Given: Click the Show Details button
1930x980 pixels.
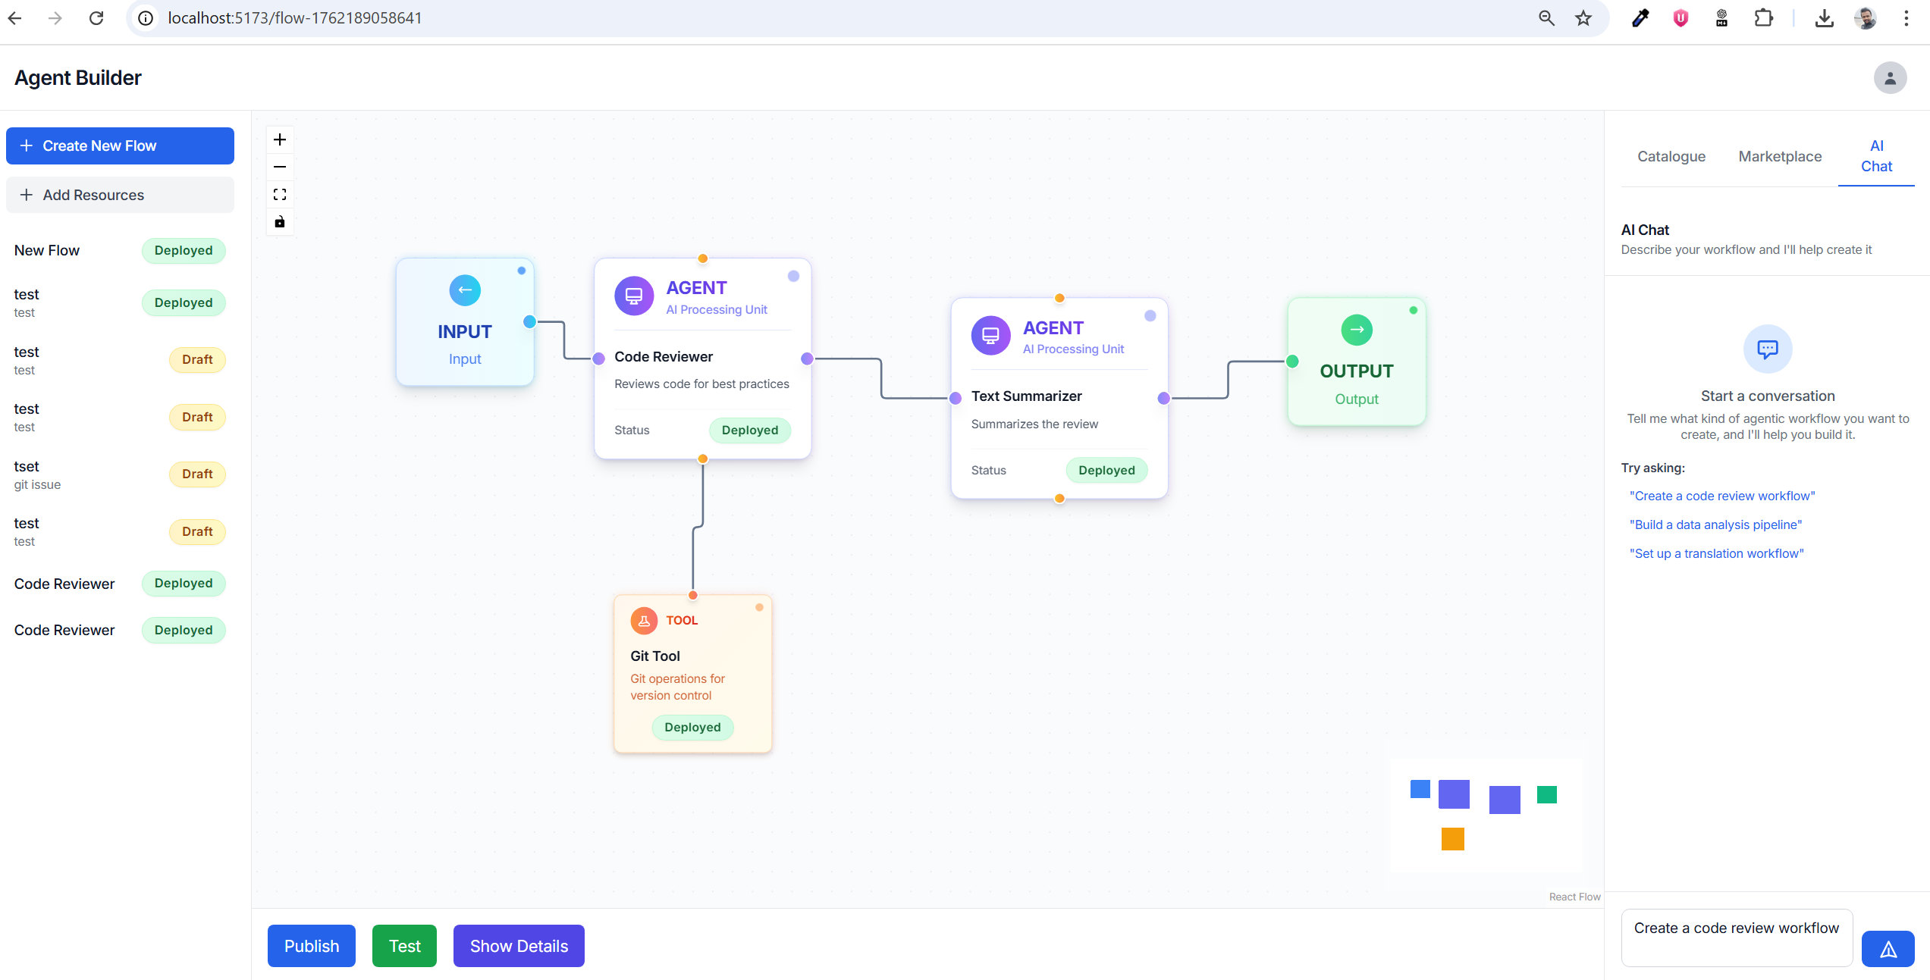Looking at the screenshot, I should (x=519, y=946).
